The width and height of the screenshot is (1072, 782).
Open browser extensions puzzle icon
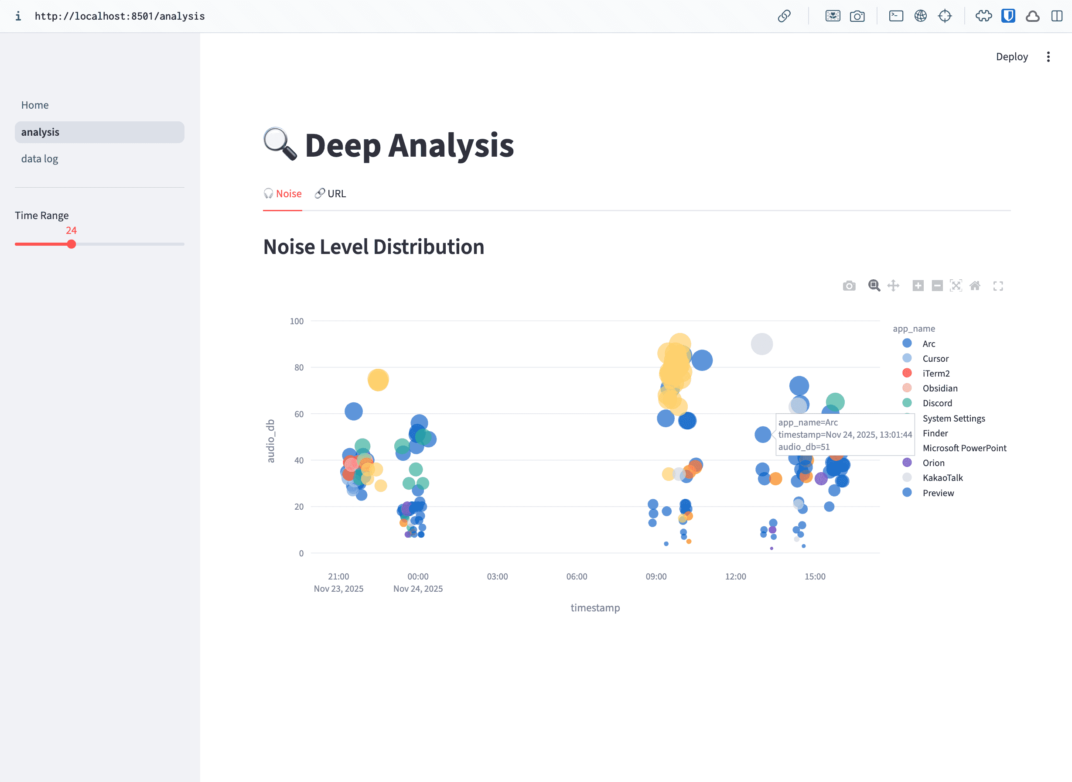983,16
